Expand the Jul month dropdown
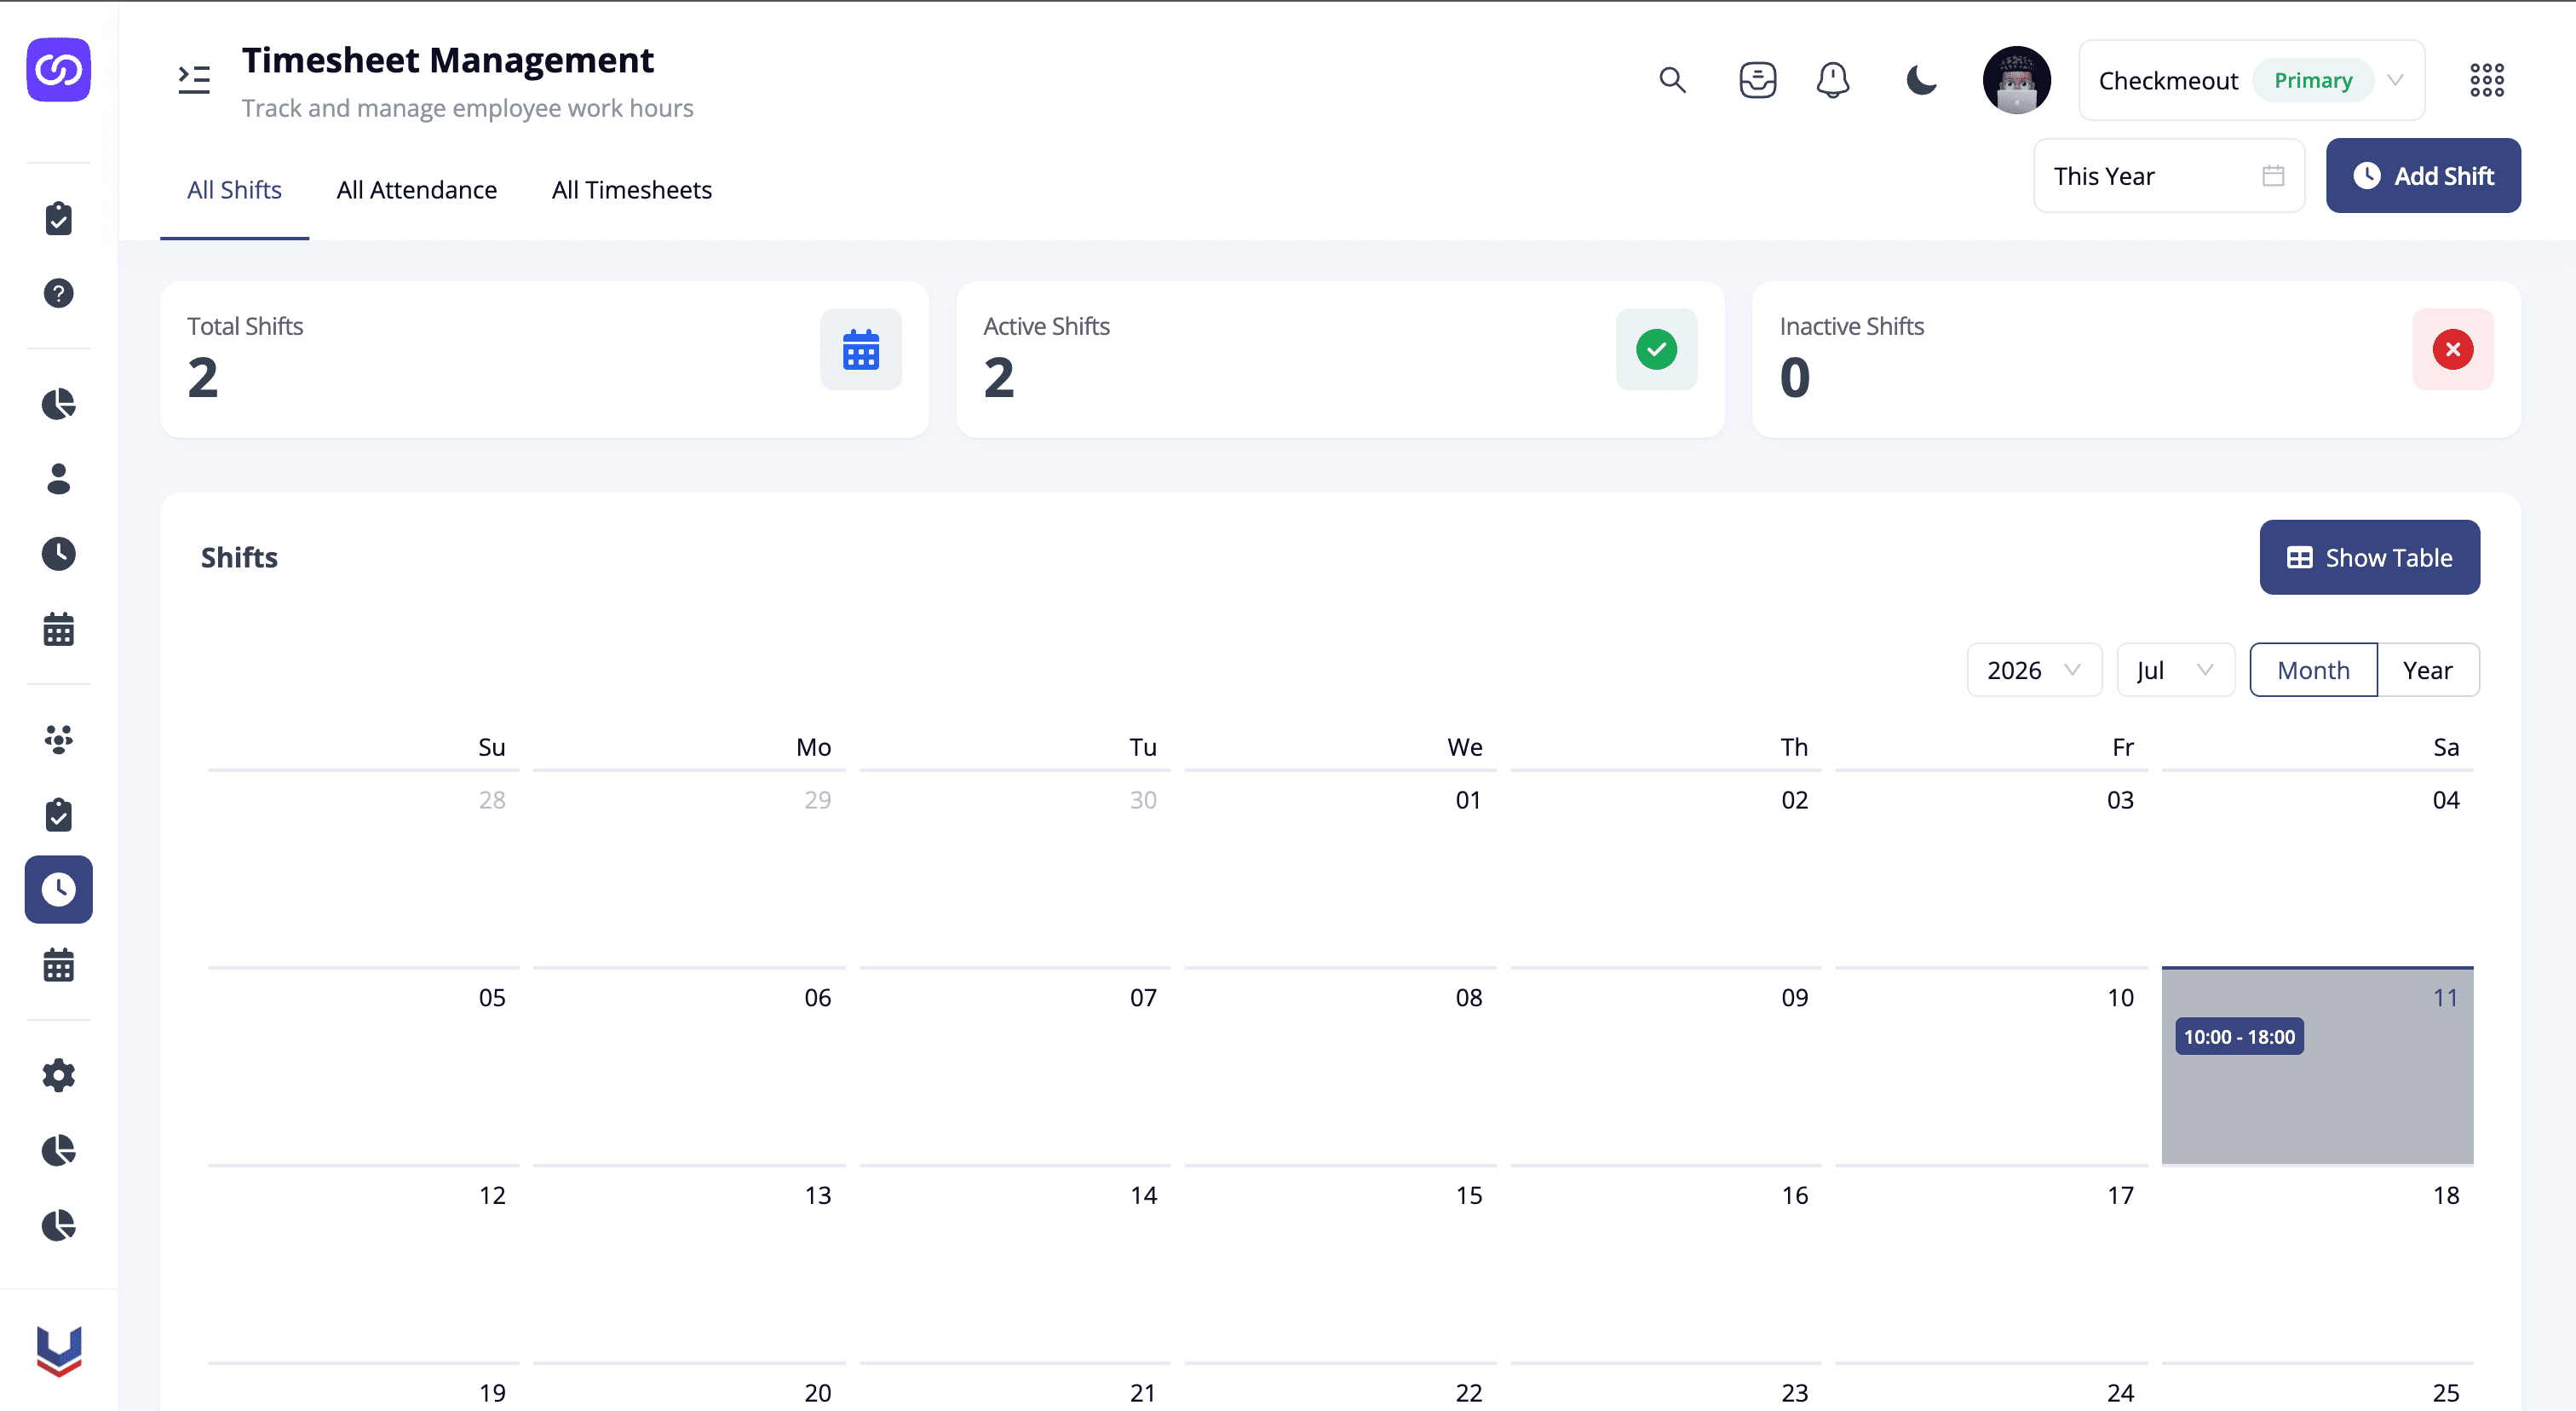This screenshot has height=1411, width=2576. tap(2175, 670)
